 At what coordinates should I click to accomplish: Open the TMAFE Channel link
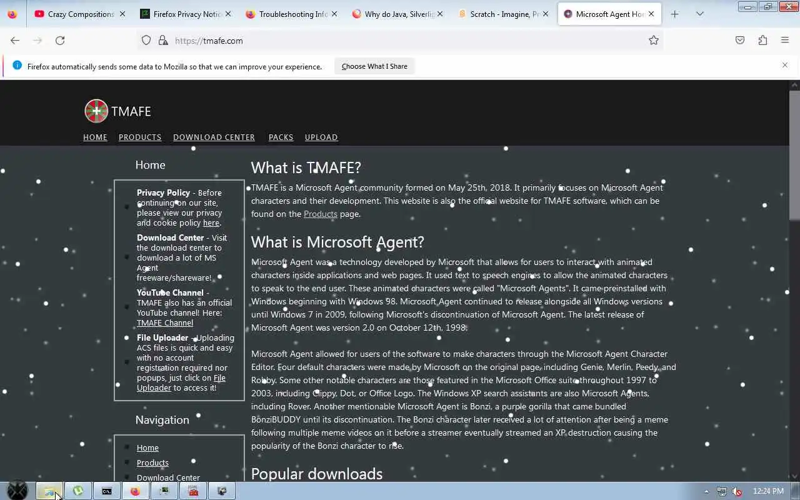tap(165, 323)
